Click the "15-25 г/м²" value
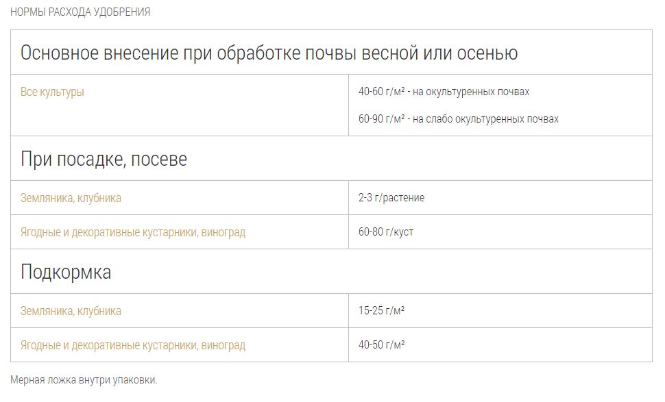 coord(381,311)
